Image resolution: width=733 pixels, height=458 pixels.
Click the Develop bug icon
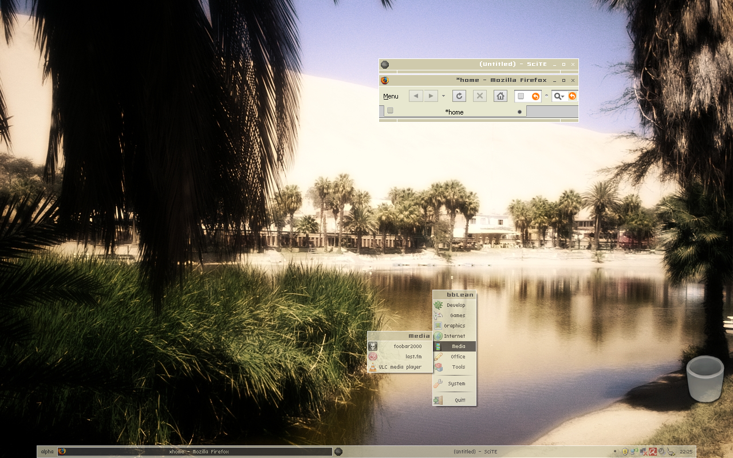point(438,305)
